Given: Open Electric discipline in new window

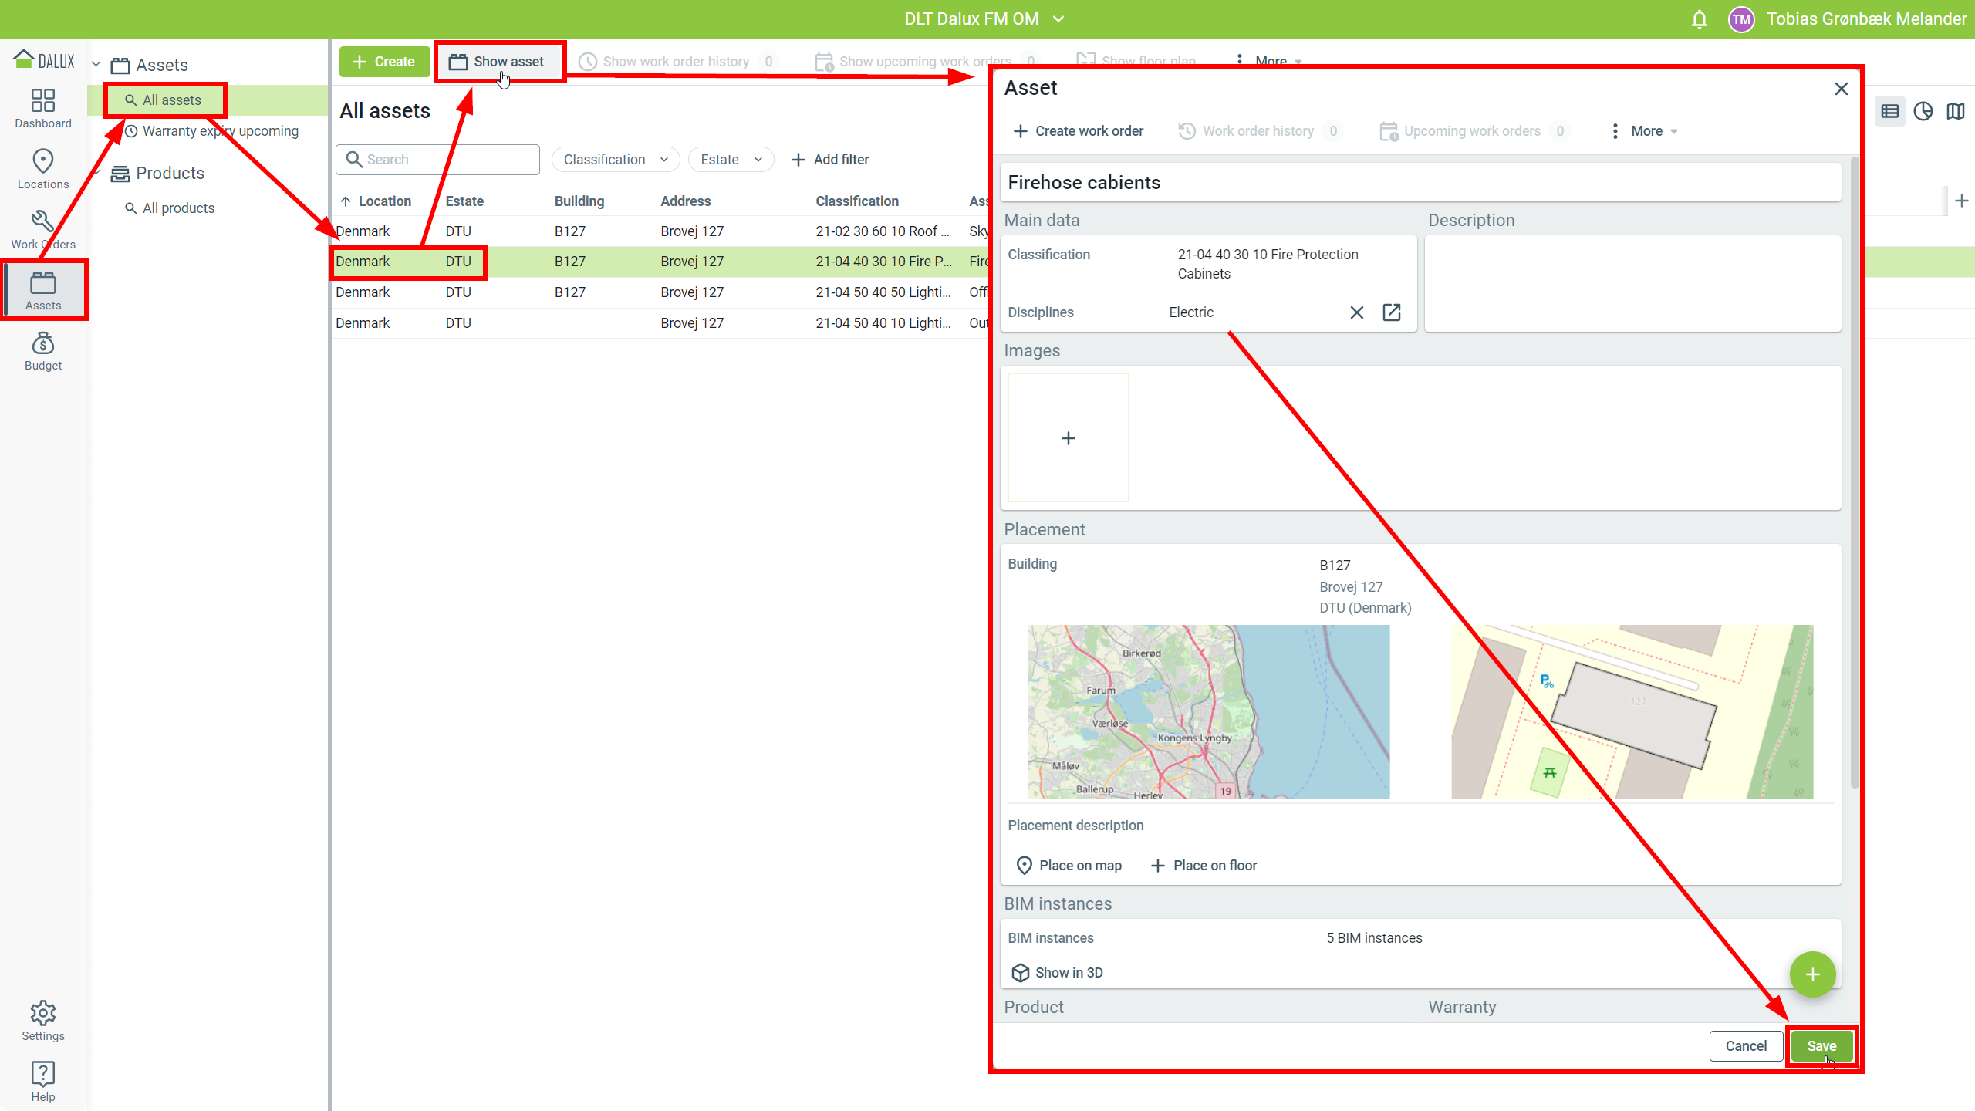Looking at the screenshot, I should coord(1392,312).
